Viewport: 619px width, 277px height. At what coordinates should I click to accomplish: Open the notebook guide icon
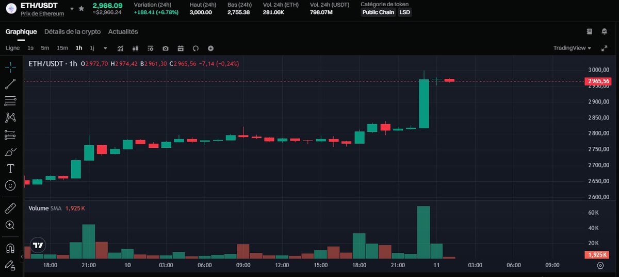(x=590, y=31)
